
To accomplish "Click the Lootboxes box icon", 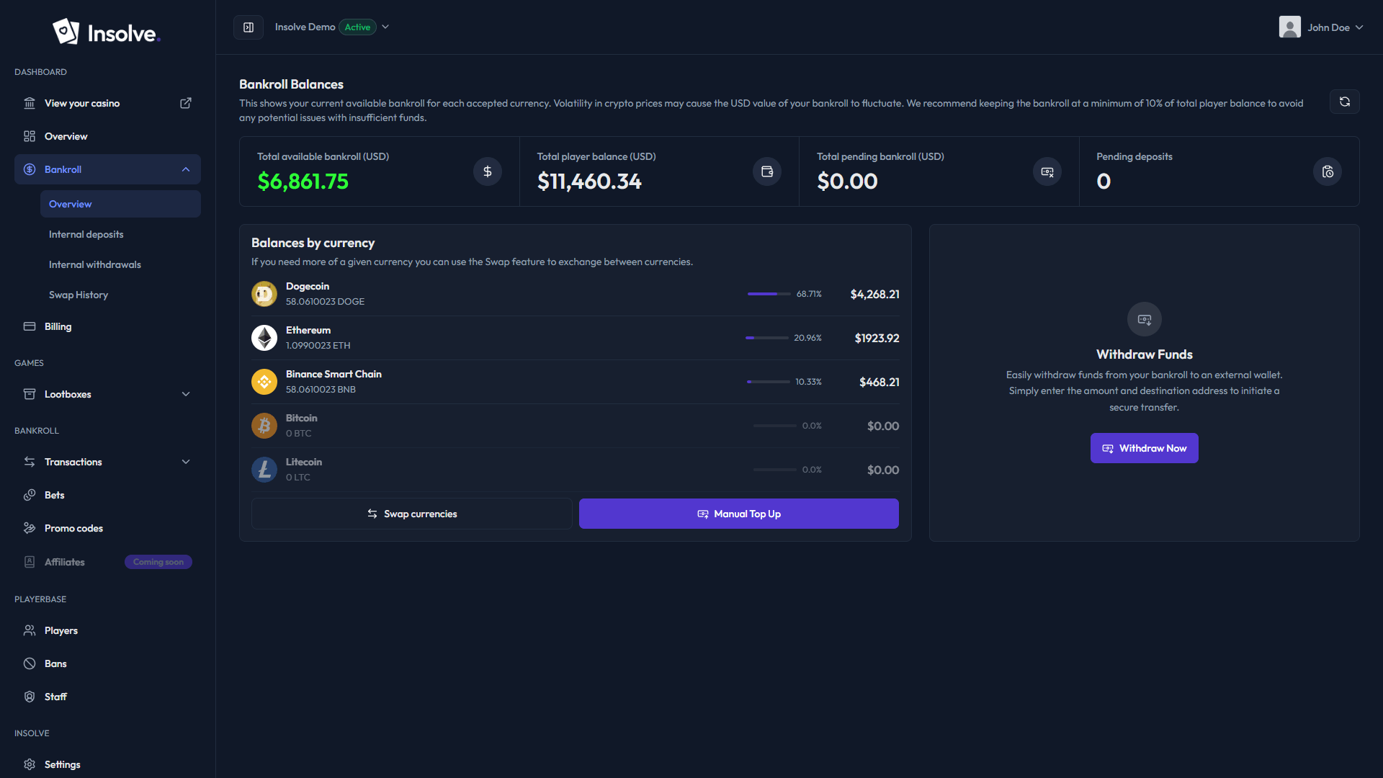I will (x=30, y=394).
